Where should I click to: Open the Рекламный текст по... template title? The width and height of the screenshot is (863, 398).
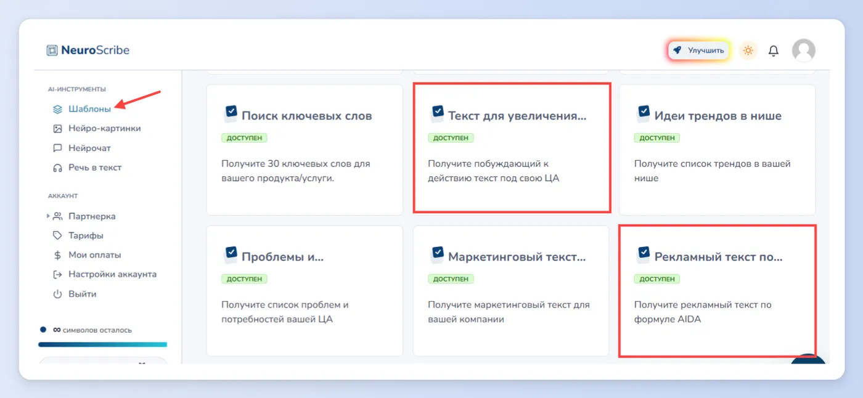[x=719, y=256]
